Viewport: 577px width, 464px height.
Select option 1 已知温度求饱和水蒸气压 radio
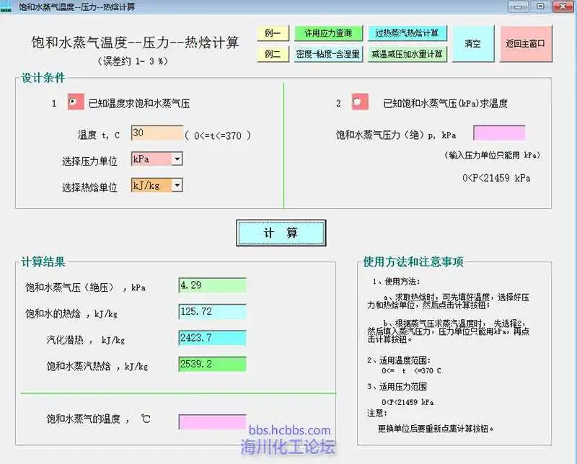click(x=76, y=102)
